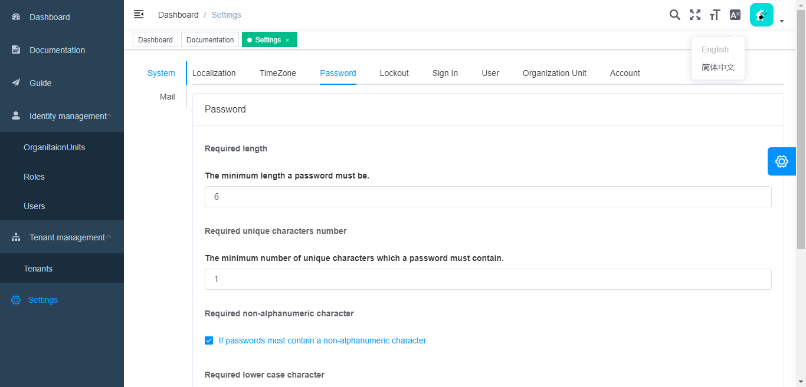Collapse the Identity management menu
This screenshot has width=806, height=387.
click(x=109, y=116)
